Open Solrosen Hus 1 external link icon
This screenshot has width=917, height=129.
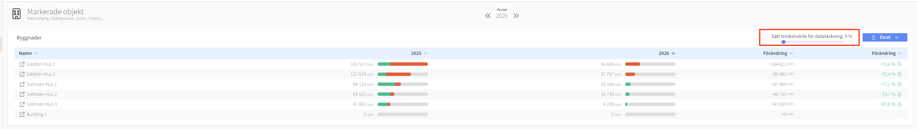(22, 85)
